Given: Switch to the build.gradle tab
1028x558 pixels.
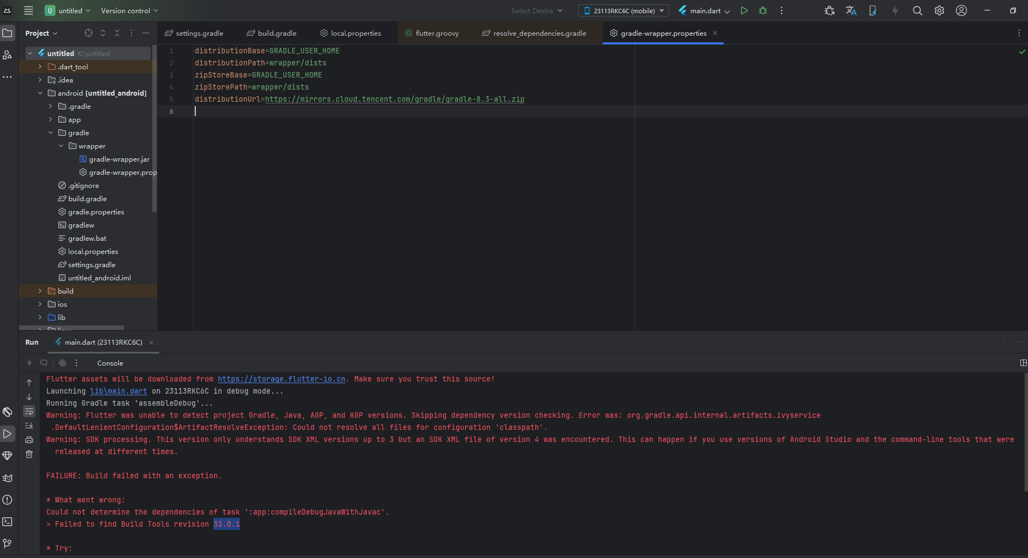Looking at the screenshot, I should point(272,33).
